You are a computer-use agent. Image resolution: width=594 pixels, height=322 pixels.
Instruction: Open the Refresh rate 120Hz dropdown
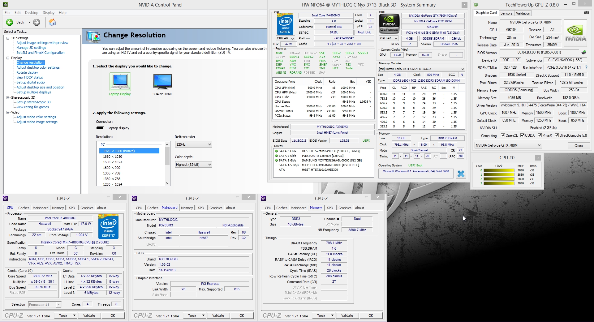coord(193,144)
